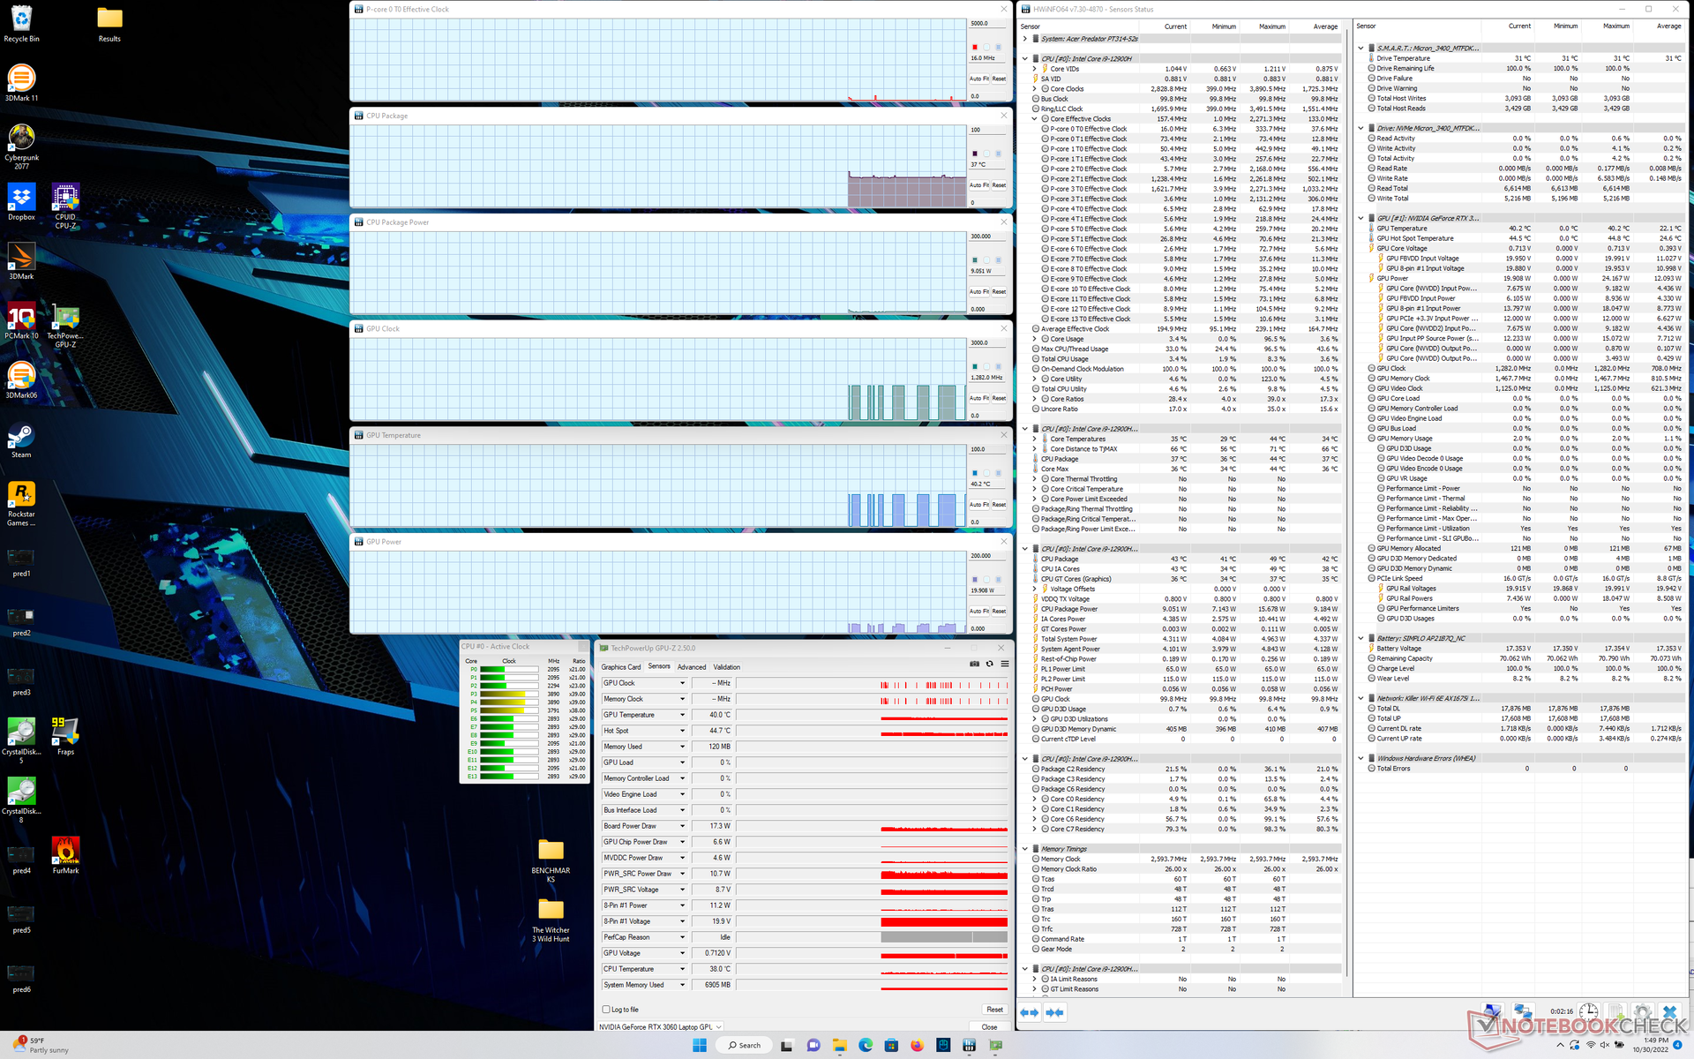Open File Explorer from taskbar

click(839, 1045)
